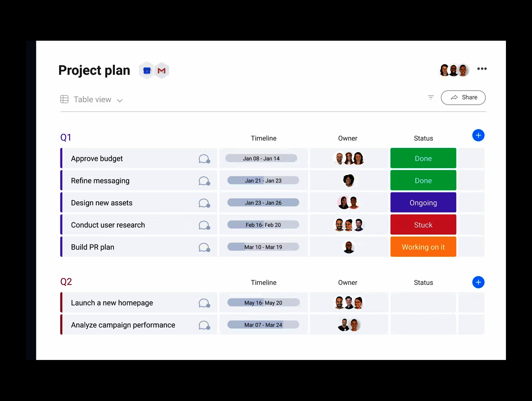The height and width of the screenshot is (401, 532).
Task: Open the Gmail integration icon
Action: pos(162,70)
